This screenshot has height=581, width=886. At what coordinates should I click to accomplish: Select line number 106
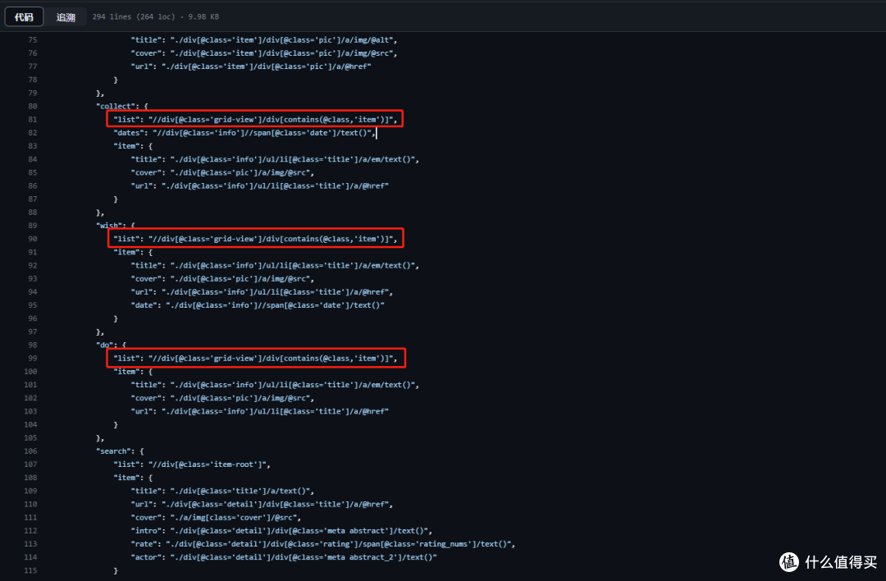pos(30,451)
